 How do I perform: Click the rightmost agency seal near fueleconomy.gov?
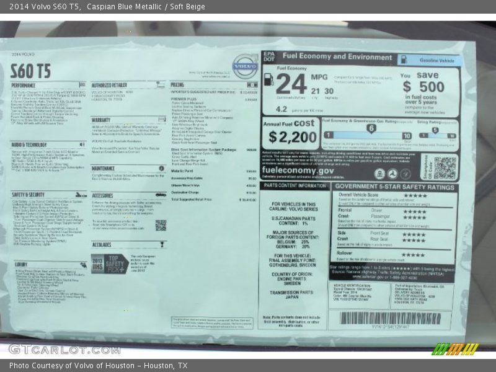pyautogui.click(x=405, y=174)
